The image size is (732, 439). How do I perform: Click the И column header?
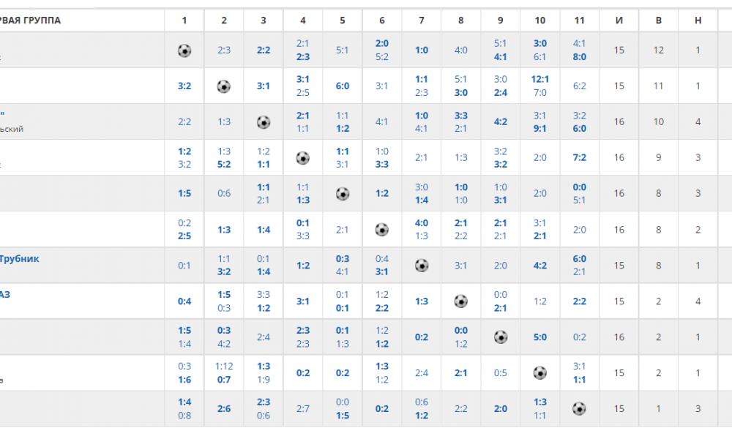click(619, 20)
